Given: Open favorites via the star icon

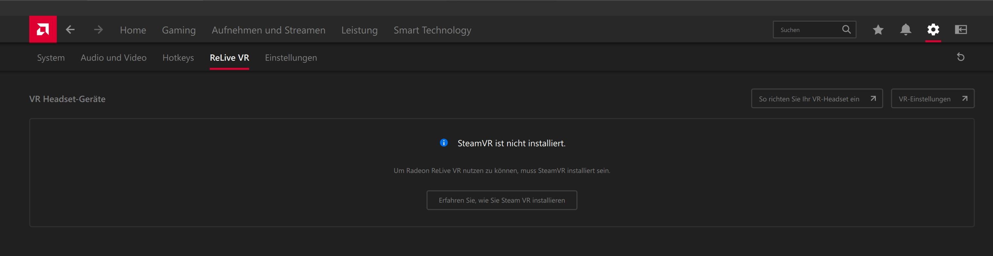Looking at the screenshot, I should pos(878,30).
